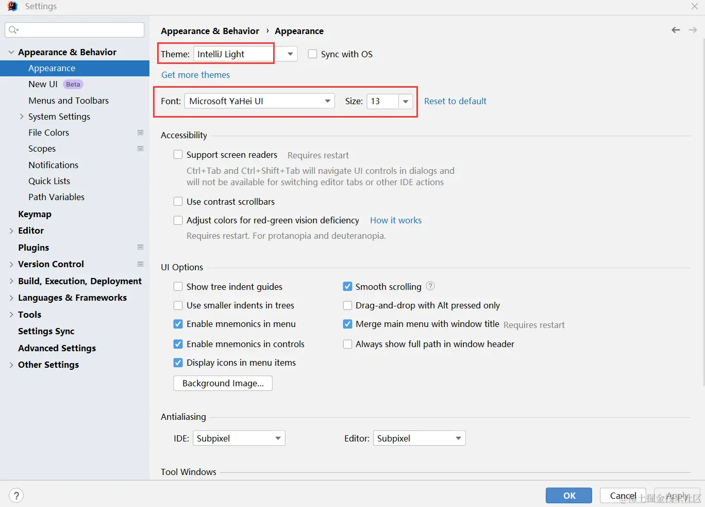Enable Support screen readers
This screenshot has height=507, width=705.
[178, 154]
